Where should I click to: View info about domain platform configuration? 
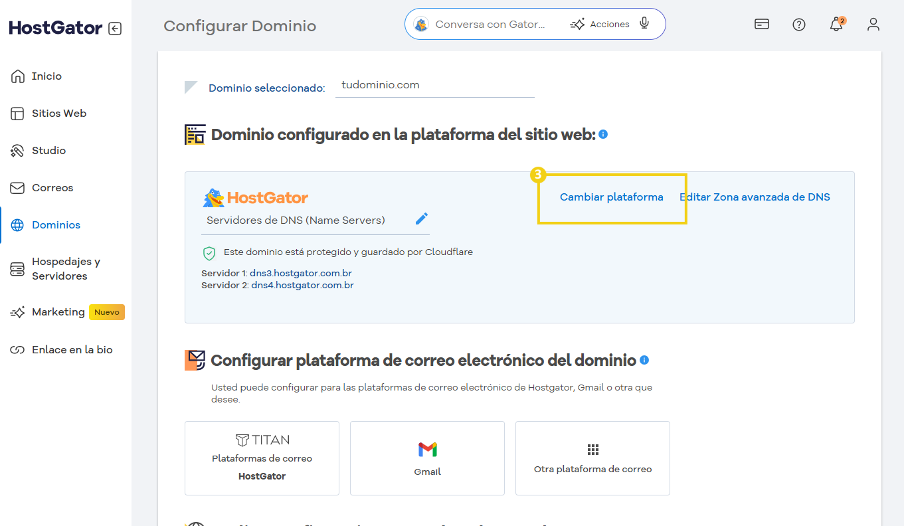pos(602,134)
